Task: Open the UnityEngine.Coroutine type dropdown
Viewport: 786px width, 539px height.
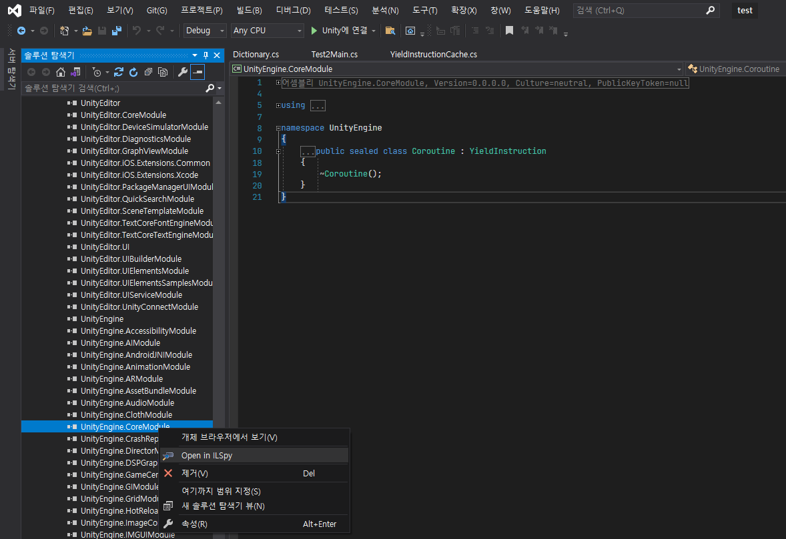Action: pos(736,69)
